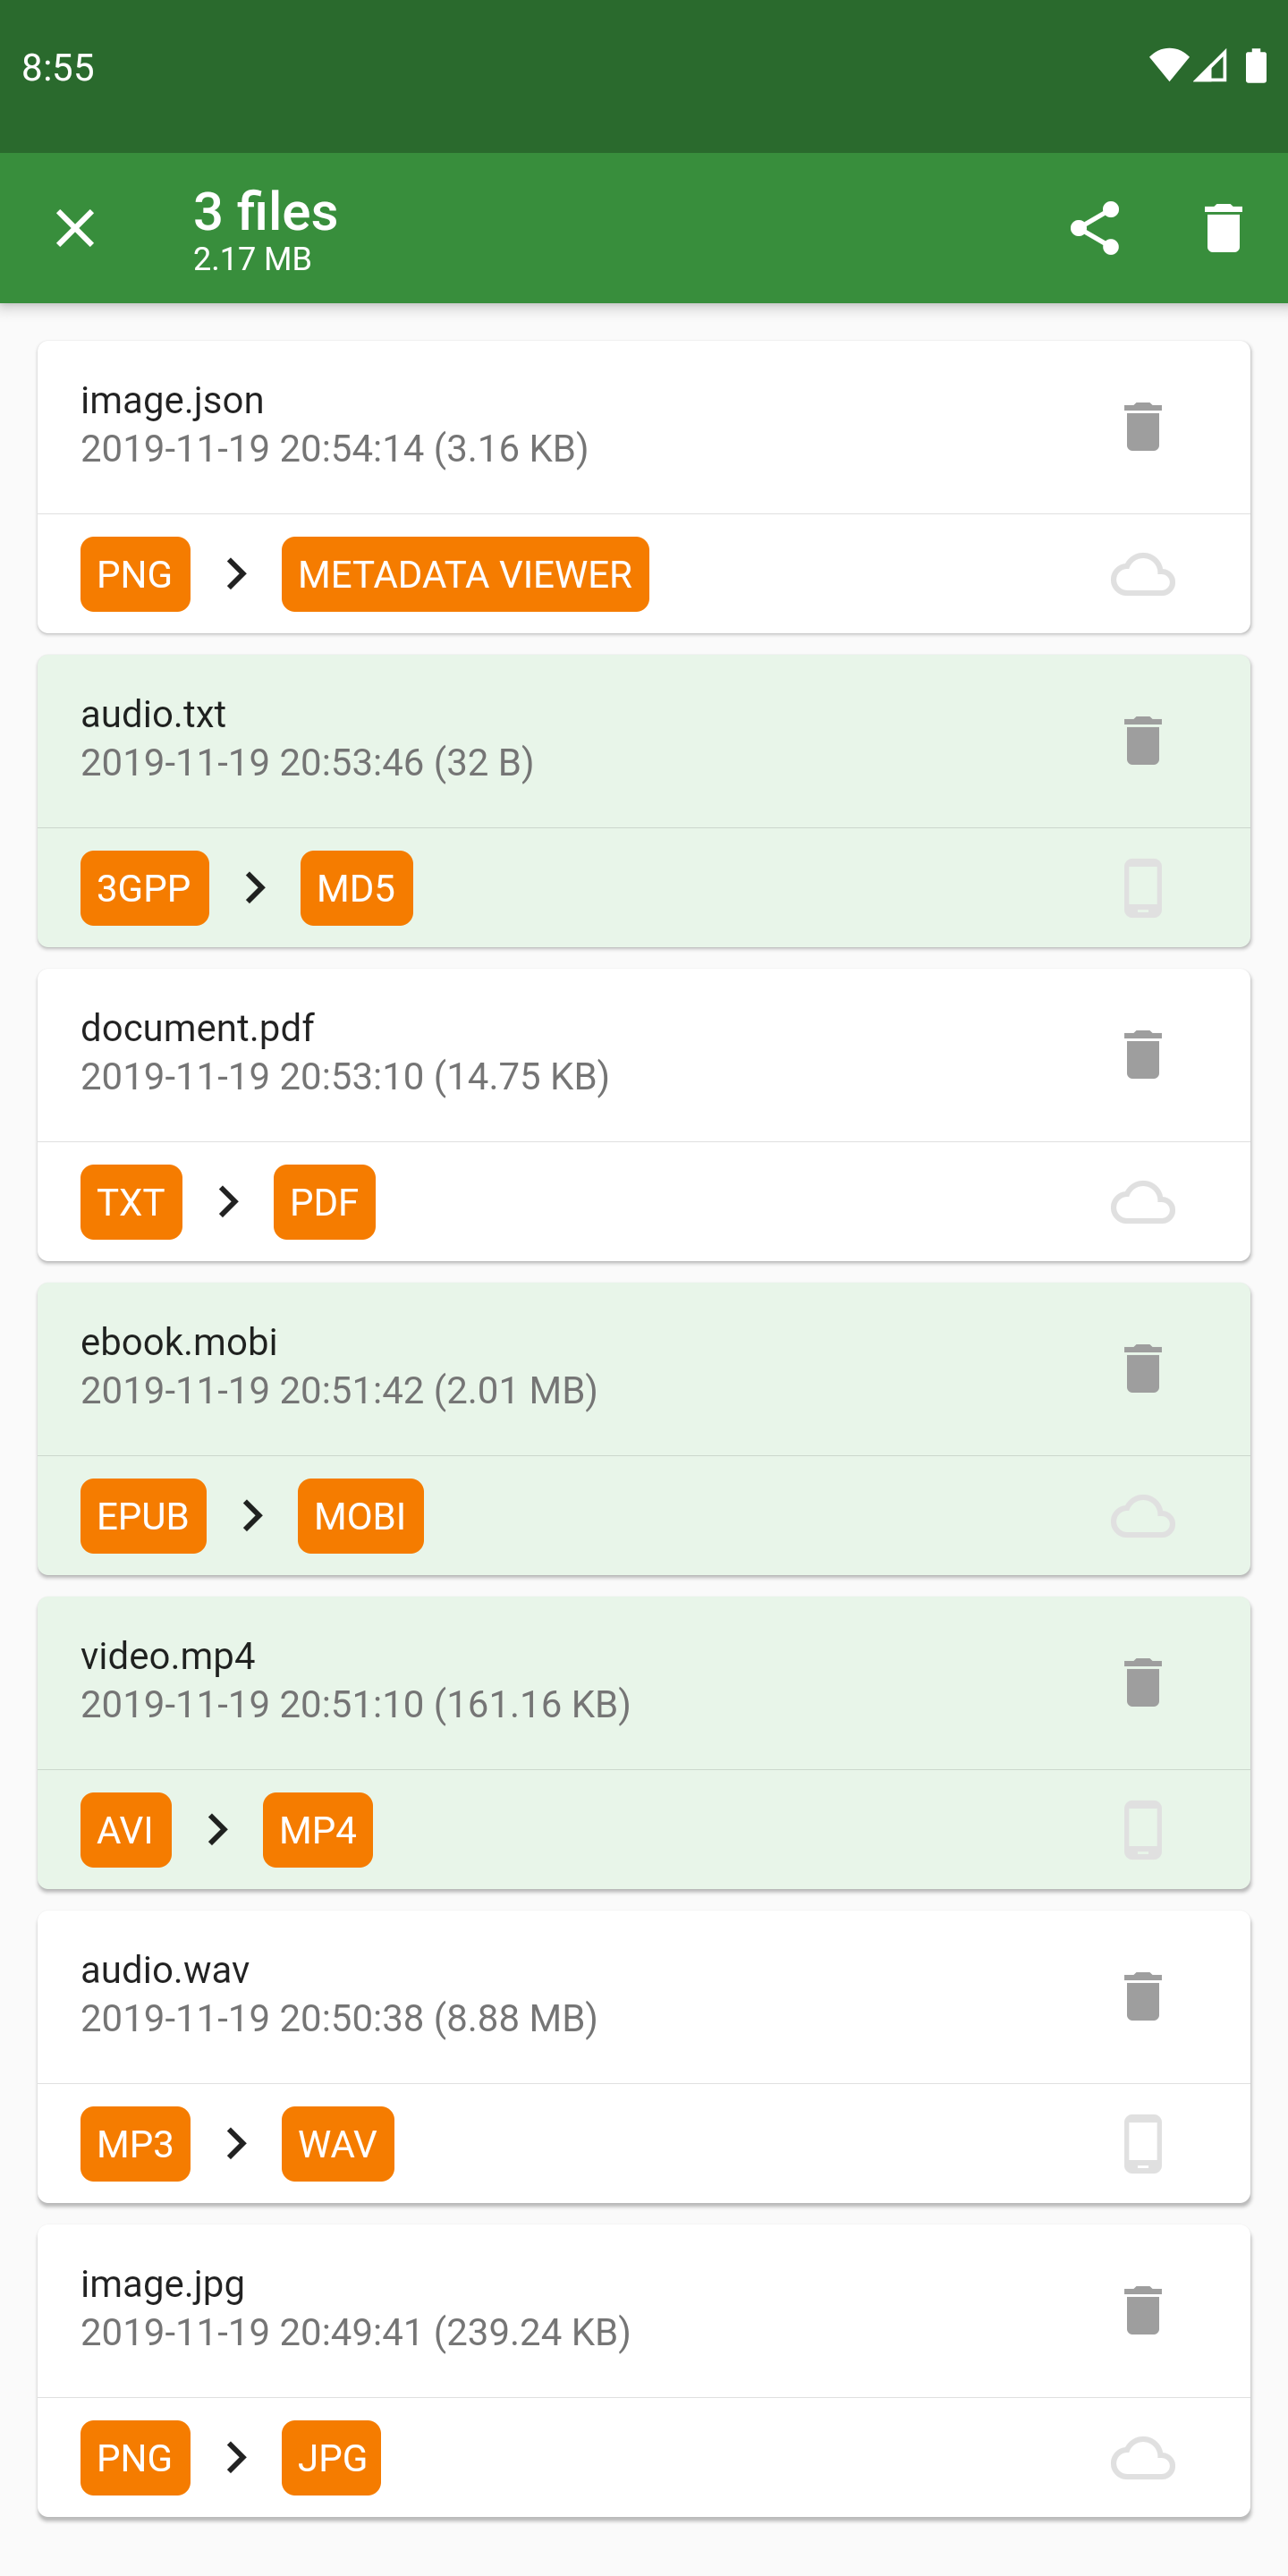Delete all files using top toolbar trash icon
1288x2576 pixels.
pos(1223,227)
